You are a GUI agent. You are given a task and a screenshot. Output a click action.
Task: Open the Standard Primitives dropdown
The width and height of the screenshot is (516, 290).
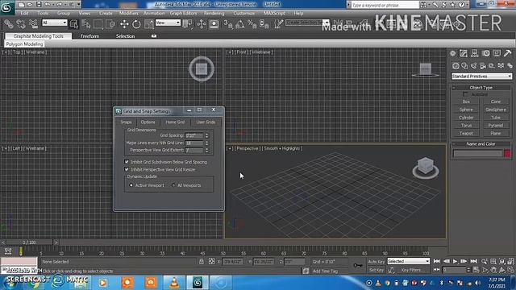(x=481, y=77)
